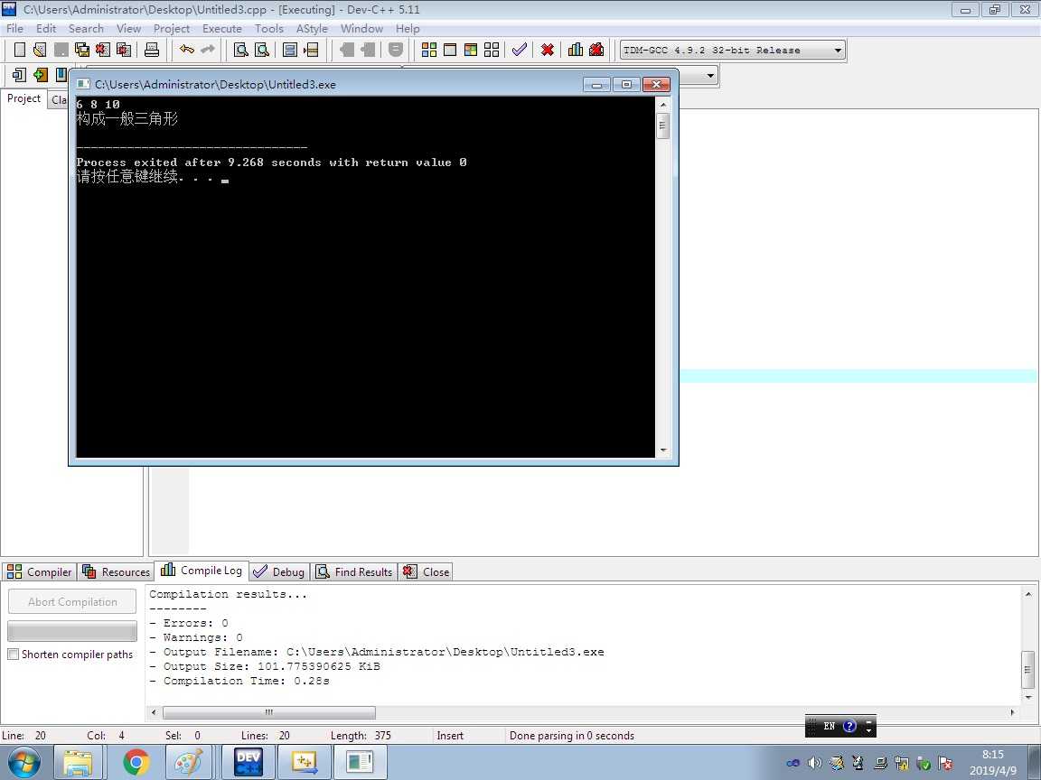Viewport: 1041px width, 780px height.
Task: Click the Save All toolbar icon
Action: (x=81, y=50)
